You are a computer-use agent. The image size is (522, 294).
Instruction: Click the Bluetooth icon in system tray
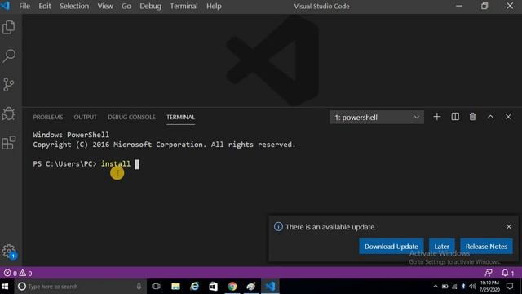coord(463,287)
